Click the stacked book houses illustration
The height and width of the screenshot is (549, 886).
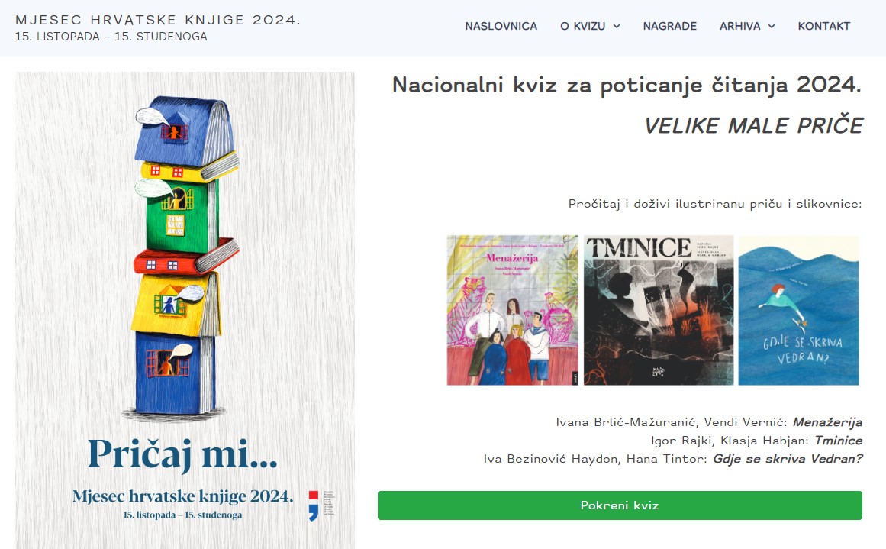[x=185, y=257]
